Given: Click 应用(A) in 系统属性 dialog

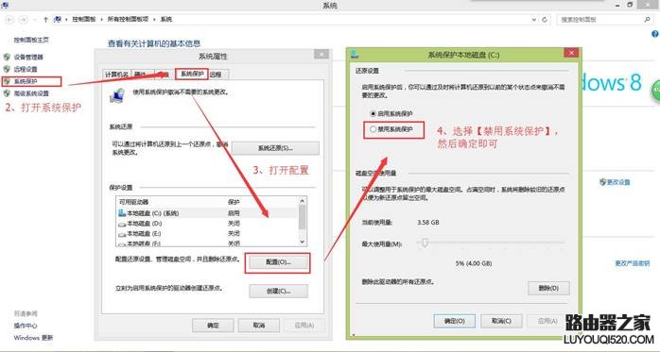Looking at the screenshot, I should click(x=304, y=326).
